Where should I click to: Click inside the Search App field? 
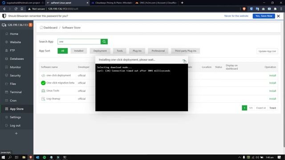coord(79,41)
